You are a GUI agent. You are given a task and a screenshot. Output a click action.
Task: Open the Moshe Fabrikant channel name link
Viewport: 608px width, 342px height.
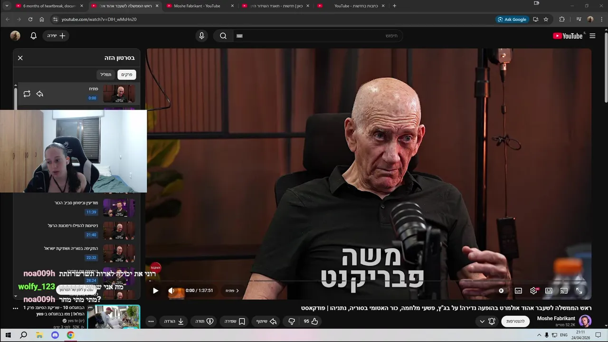pyautogui.click(x=556, y=318)
